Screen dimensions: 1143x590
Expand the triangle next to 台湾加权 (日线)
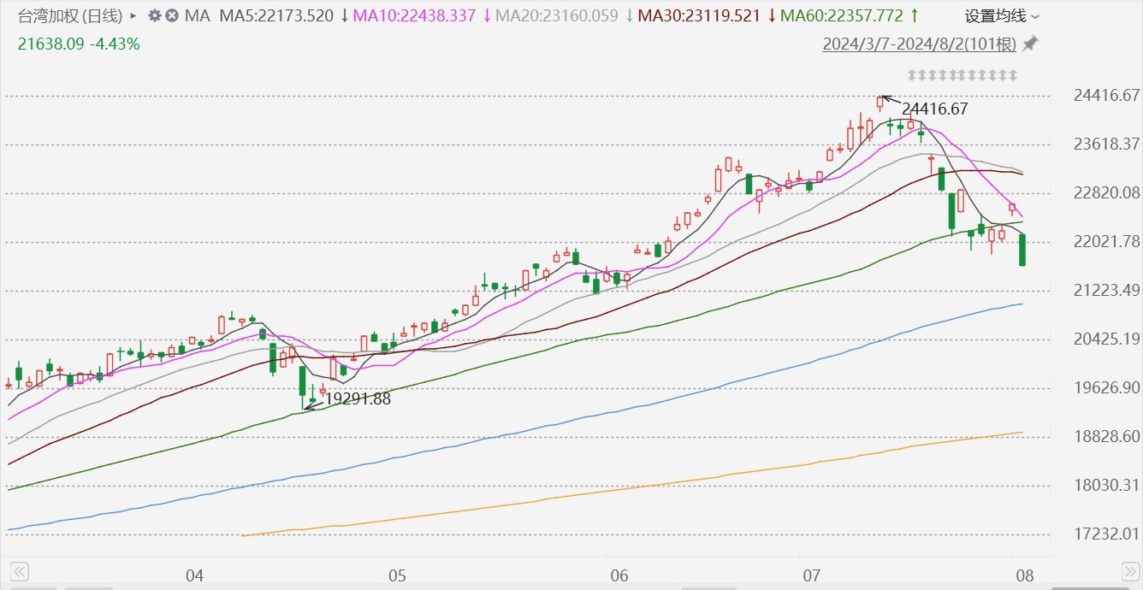(133, 15)
